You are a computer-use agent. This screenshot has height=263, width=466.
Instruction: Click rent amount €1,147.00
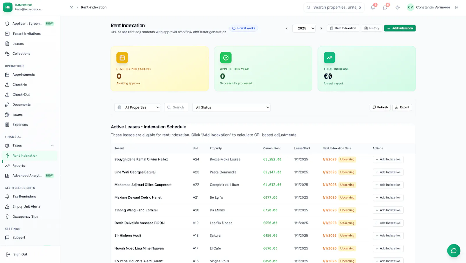click(x=272, y=172)
